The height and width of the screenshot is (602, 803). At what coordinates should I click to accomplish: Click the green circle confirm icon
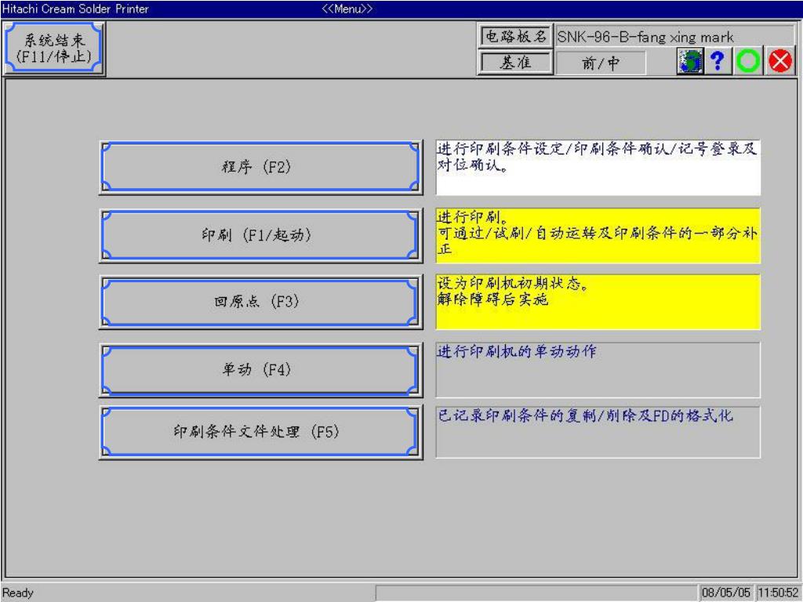pos(748,61)
